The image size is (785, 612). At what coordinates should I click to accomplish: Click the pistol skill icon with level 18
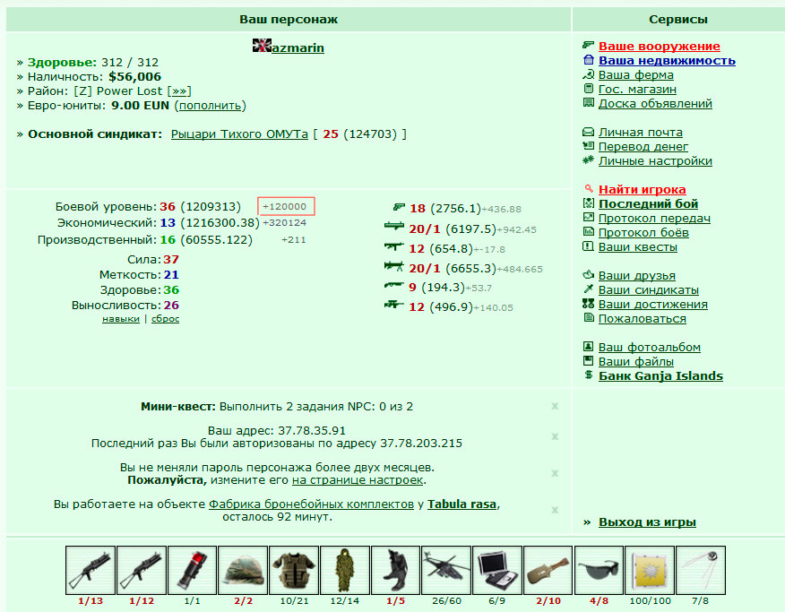(x=399, y=207)
